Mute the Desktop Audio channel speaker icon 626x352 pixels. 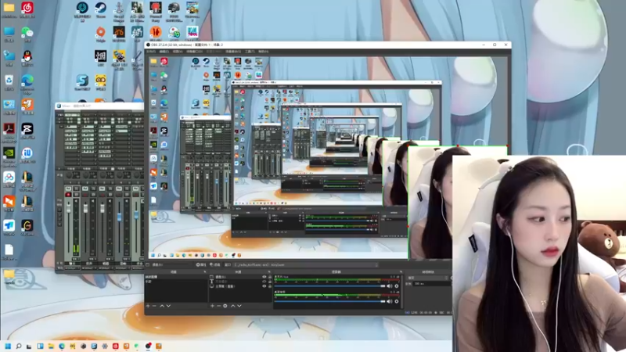[x=389, y=301]
